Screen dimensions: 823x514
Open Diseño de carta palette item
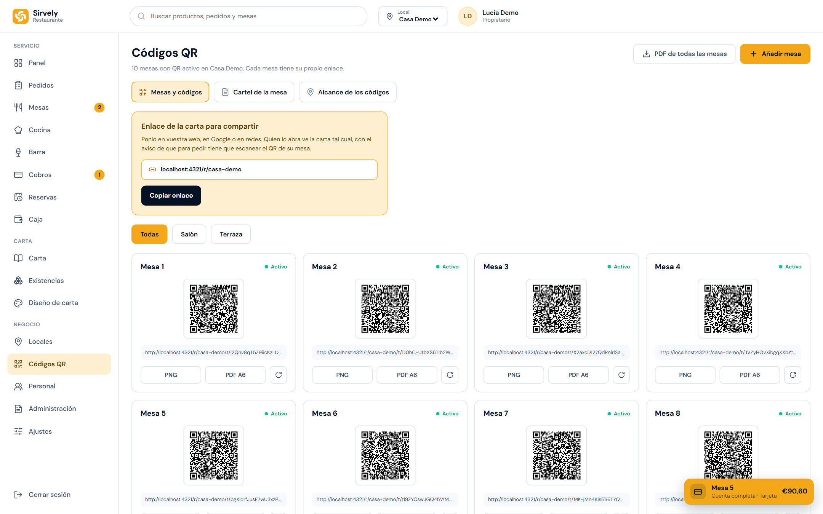(59, 303)
